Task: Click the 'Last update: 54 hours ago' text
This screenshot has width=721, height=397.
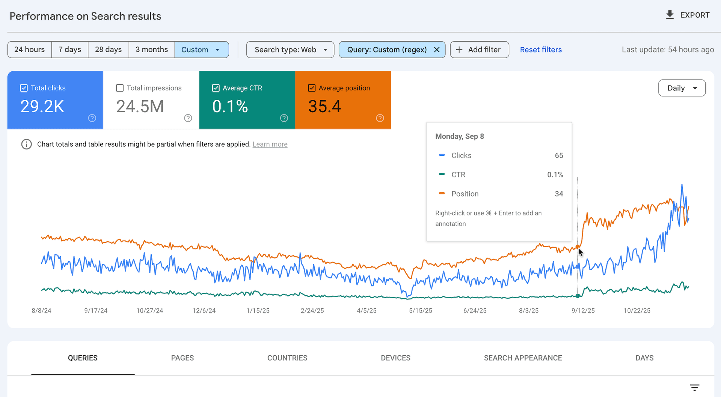Action: point(668,50)
